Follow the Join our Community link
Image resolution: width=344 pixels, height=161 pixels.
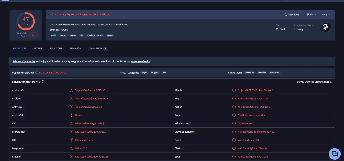pos(24,61)
